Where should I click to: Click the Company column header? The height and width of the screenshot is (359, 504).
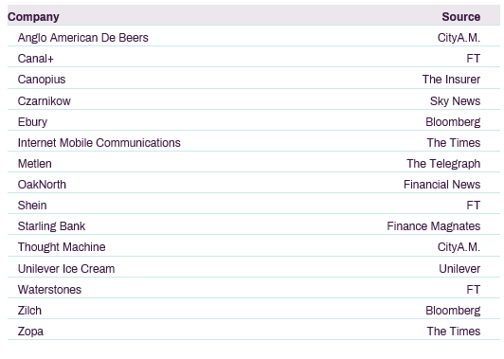(33, 17)
